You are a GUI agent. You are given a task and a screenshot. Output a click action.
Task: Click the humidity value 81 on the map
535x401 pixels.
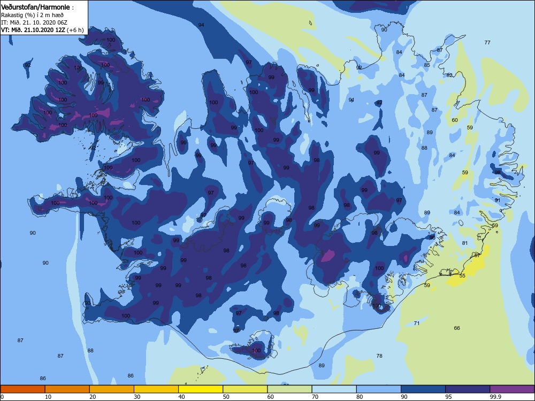click(465, 243)
